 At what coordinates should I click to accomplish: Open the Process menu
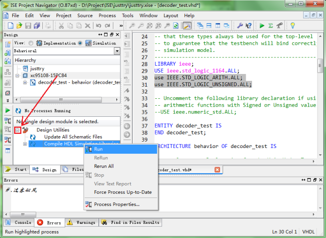tap(107, 16)
